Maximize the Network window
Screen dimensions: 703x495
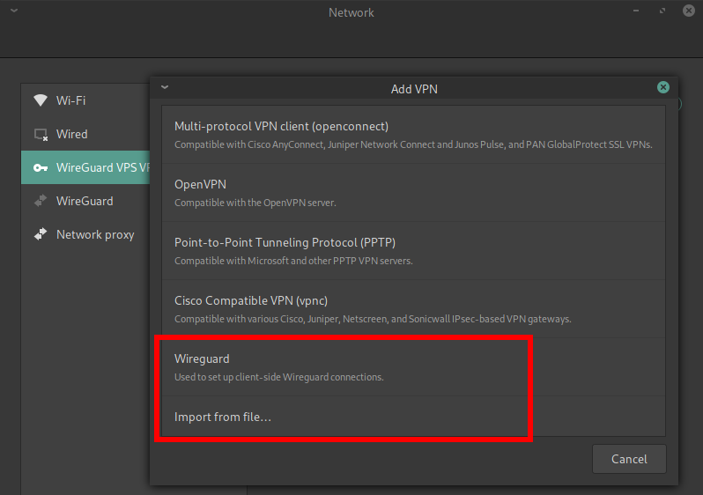[662, 11]
